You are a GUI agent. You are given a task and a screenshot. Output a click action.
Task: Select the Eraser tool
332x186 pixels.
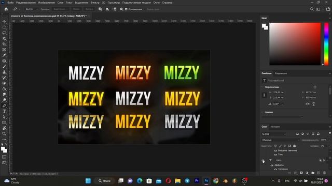[x=4, y=83]
